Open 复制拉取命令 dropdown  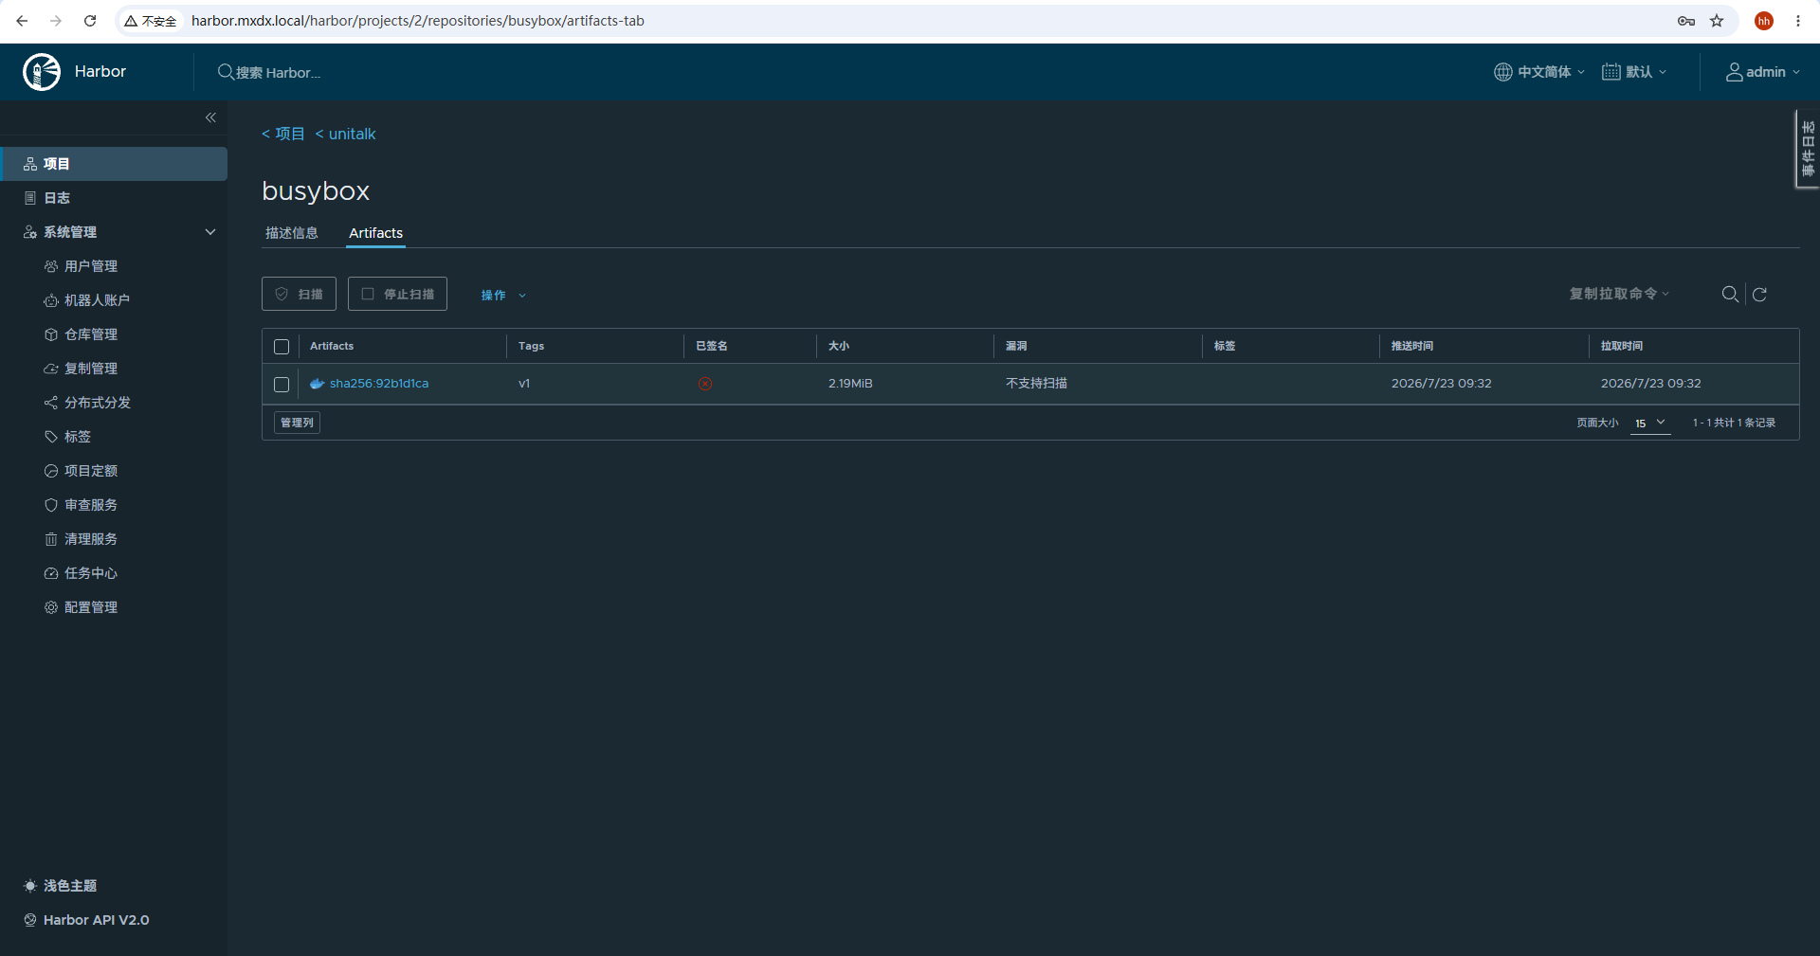click(1618, 294)
